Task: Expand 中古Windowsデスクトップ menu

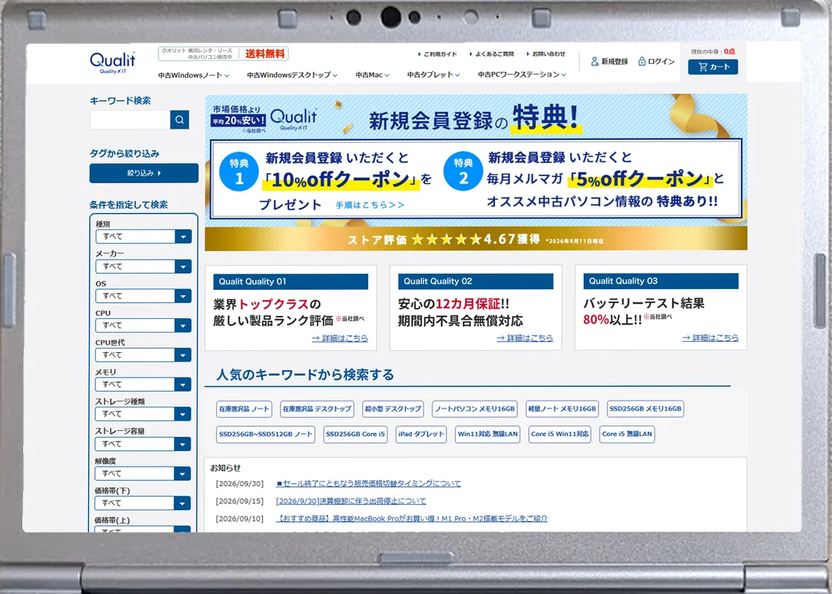Action: click(x=292, y=75)
